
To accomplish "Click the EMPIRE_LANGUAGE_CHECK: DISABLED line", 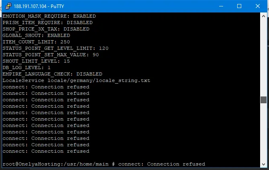I will (52, 74).
